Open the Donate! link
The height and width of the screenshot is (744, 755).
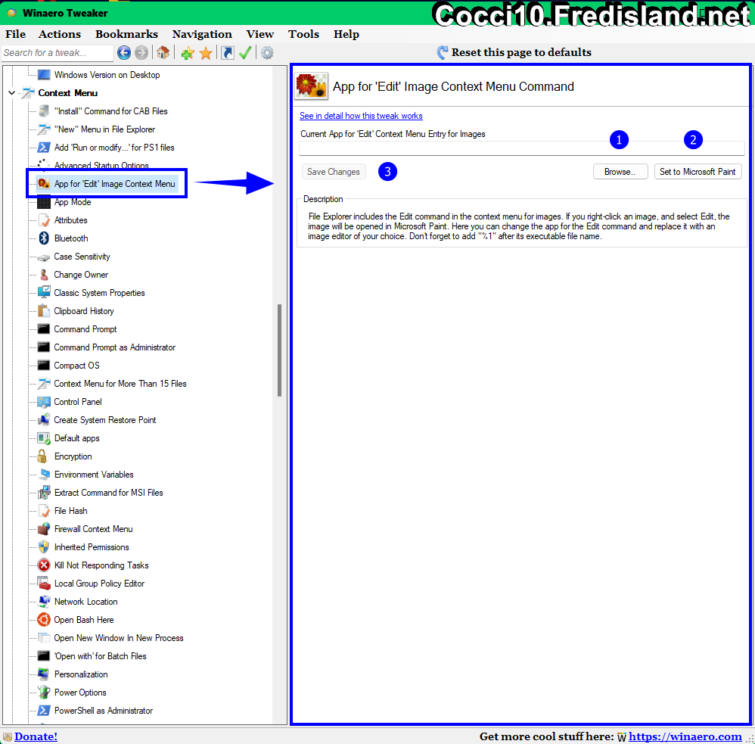click(36, 736)
